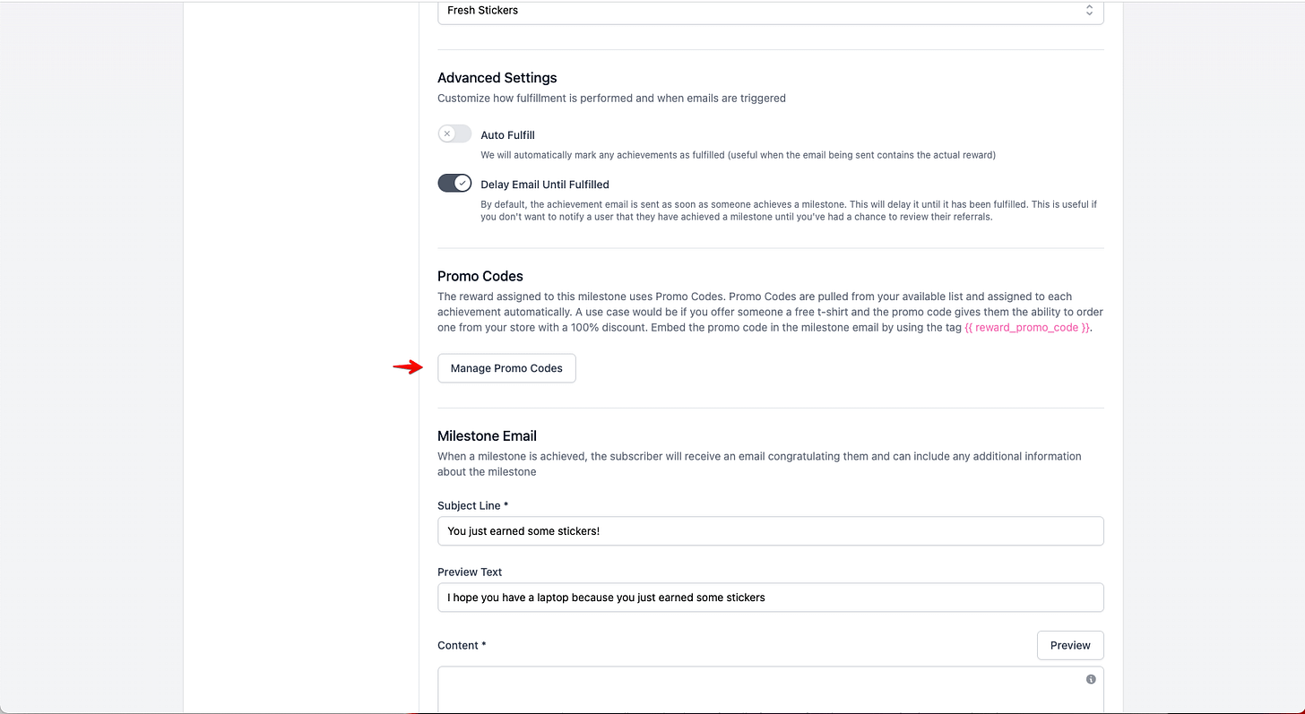Open Manage Promo Codes
The width and height of the screenshot is (1305, 714).
point(506,368)
